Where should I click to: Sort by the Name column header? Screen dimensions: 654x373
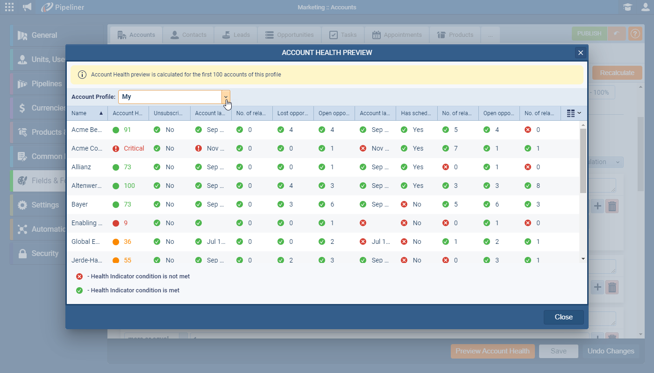[86, 113]
